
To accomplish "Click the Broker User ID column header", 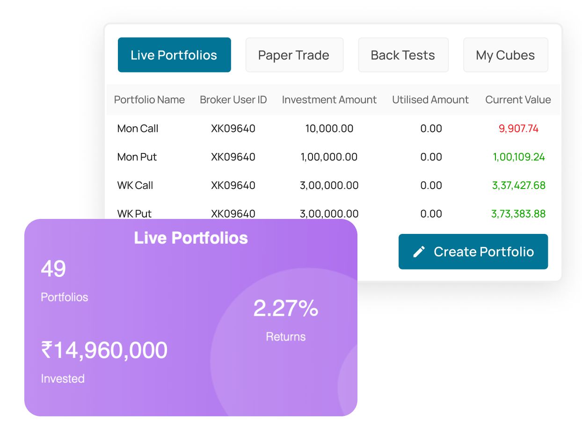I will [x=233, y=100].
